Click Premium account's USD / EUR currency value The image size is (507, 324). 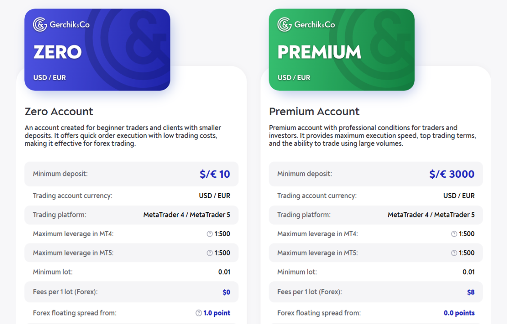click(x=459, y=196)
